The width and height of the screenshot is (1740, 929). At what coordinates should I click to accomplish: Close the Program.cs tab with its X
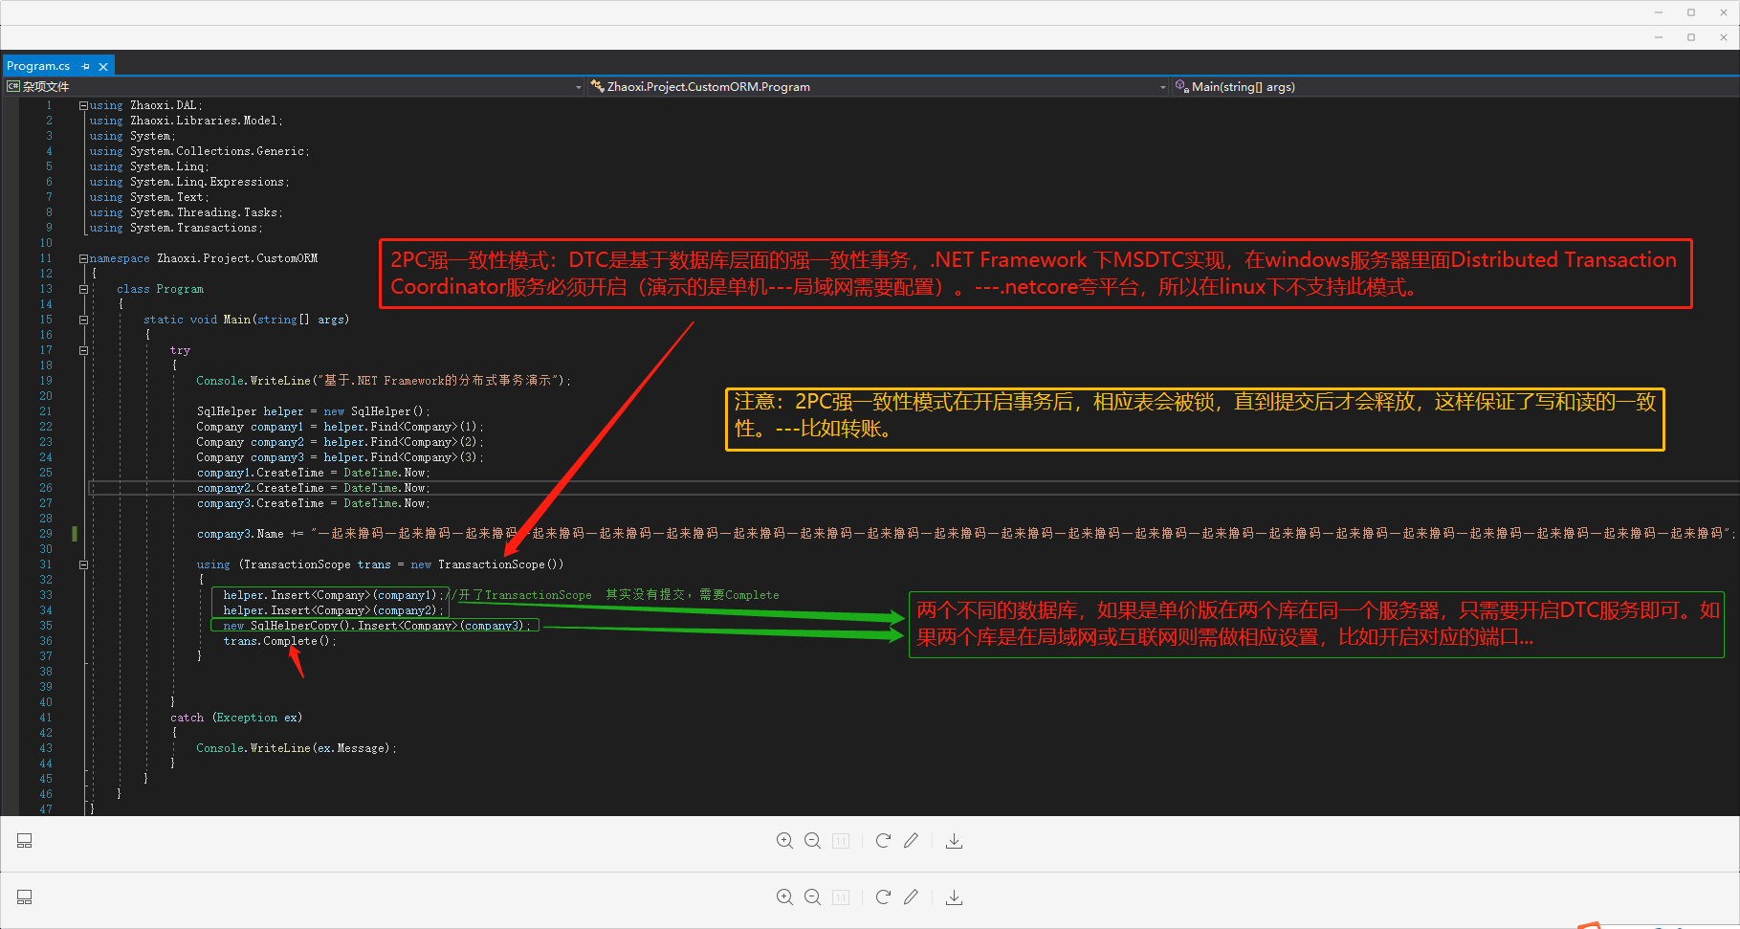(x=103, y=66)
